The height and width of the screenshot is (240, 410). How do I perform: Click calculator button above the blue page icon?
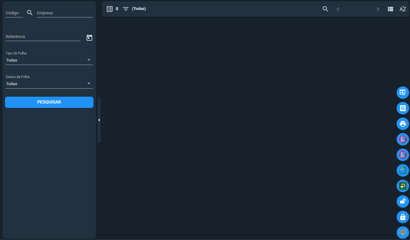point(403,155)
